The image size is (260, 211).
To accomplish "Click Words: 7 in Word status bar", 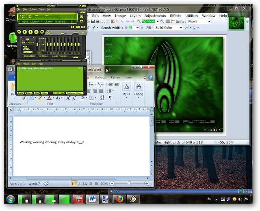I will (34, 184).
